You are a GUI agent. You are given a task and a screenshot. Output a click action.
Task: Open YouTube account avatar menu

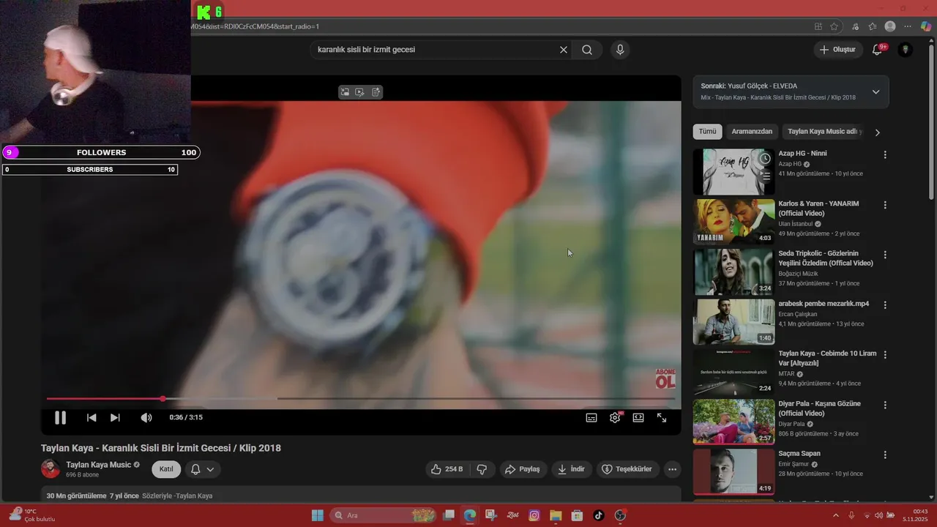point(906,50)
